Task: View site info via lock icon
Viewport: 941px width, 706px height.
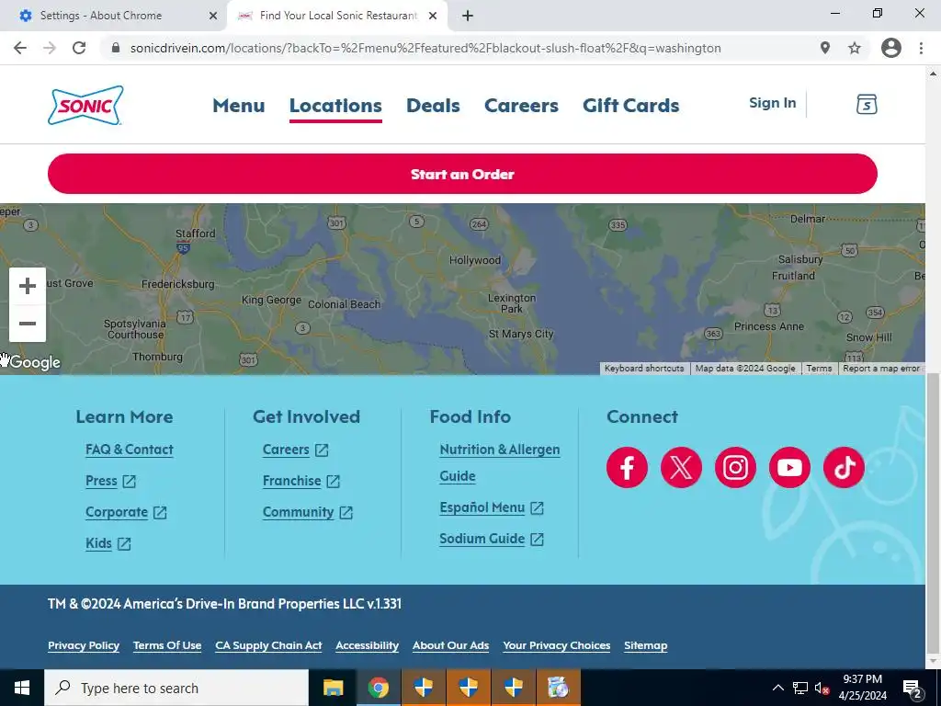Action: click(116, 48)
